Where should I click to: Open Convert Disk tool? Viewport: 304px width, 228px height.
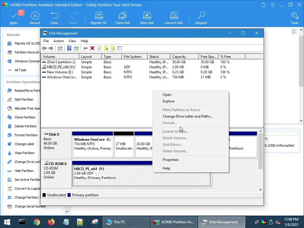174,18
